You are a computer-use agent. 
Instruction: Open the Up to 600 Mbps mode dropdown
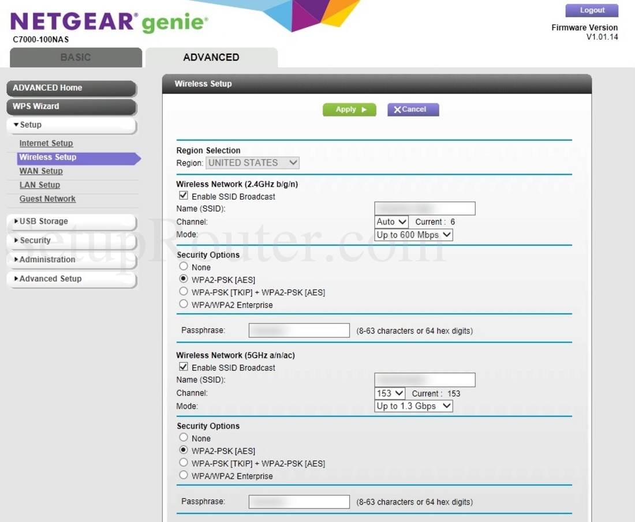413,235
